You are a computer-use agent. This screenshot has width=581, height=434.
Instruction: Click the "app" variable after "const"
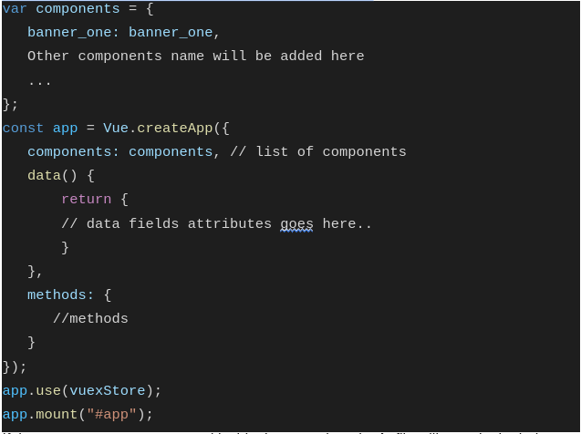tap(65, 129)
